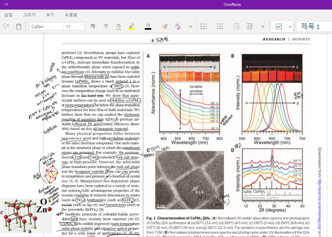Increase the paragraph indent
This screenshot has width=332, height=237.
pos(250,26)
